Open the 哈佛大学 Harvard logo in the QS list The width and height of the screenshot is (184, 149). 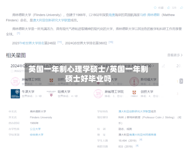click(x=51, y=93)
